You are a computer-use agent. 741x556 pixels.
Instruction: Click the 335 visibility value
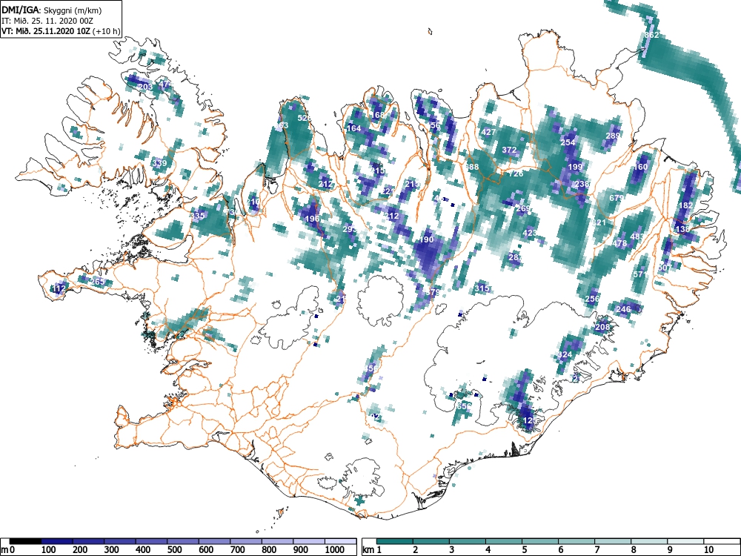(198, 216)
